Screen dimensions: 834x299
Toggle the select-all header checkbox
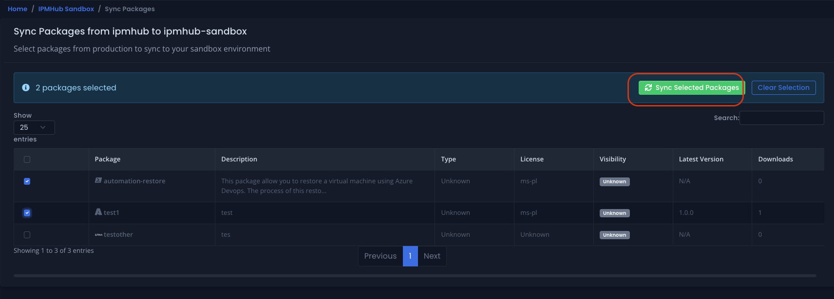coord(27,159)
